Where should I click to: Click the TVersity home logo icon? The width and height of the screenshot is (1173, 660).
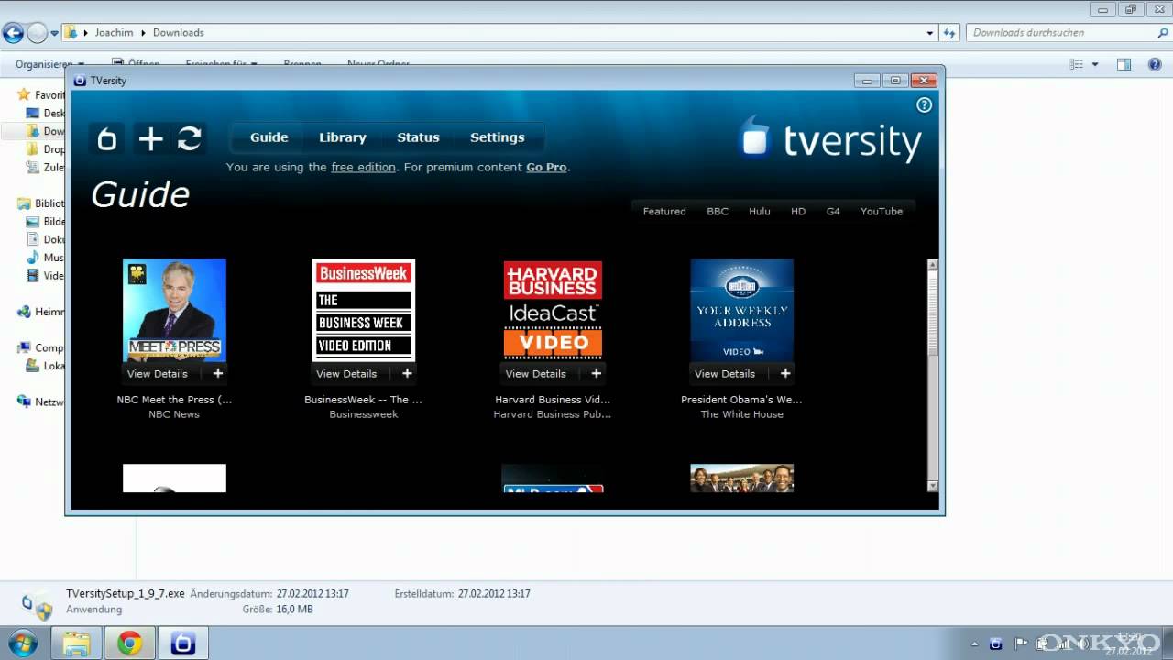click(107, 138)
